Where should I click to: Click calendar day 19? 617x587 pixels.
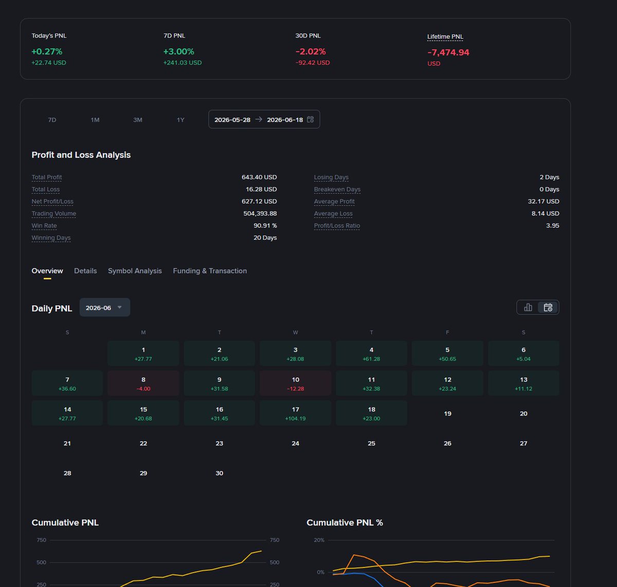[448, 414]
